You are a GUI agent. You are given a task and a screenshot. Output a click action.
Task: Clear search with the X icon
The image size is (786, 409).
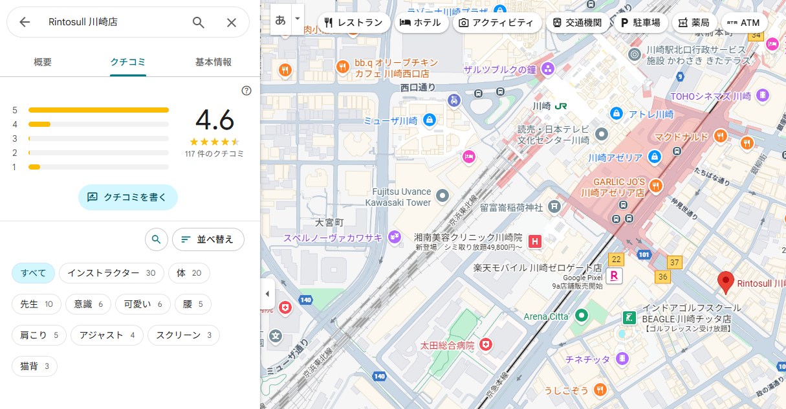232,22
